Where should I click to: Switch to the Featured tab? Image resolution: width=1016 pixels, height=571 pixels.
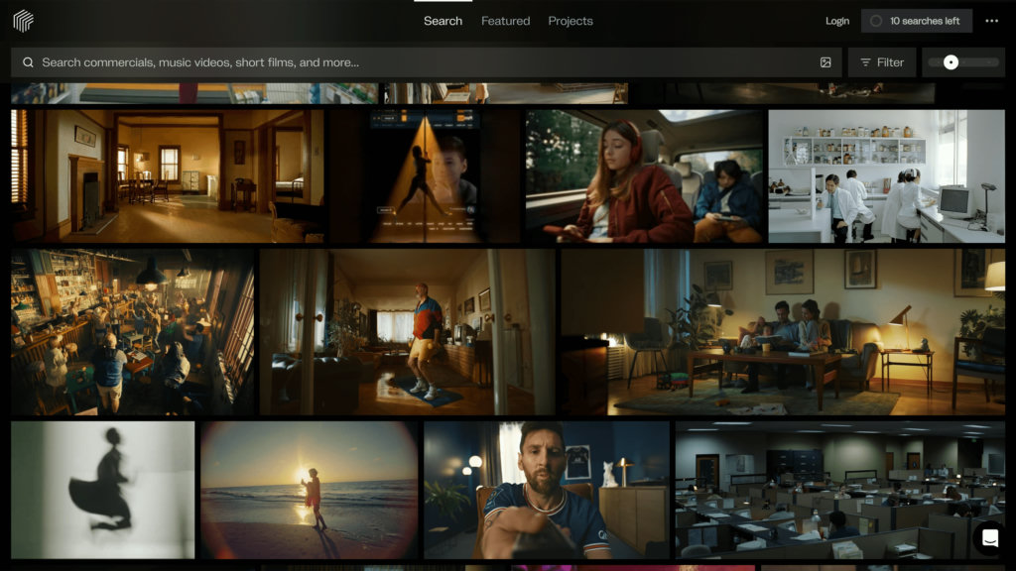[505, 21]
